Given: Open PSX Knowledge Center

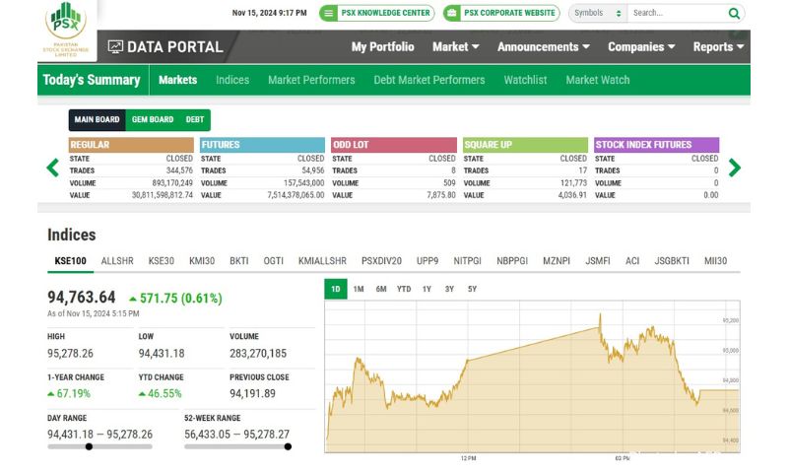Looking at the screenshot, I should pyautogui.click(x=377, y=13).
